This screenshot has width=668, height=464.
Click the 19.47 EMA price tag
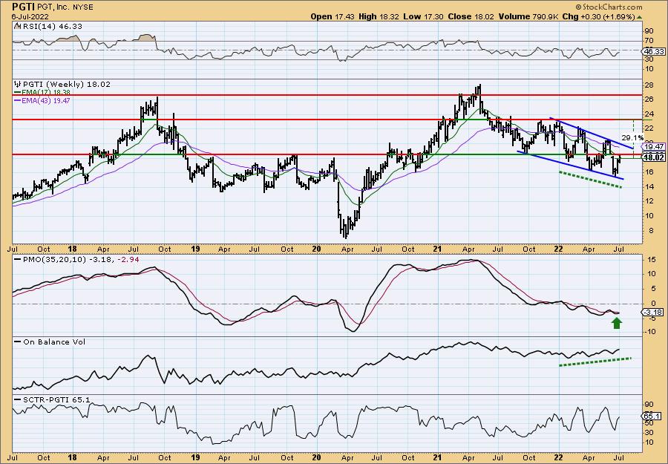tap(653, 146)
